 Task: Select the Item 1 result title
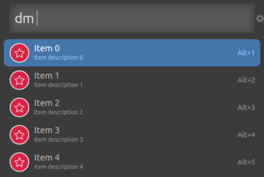(46, 76)
